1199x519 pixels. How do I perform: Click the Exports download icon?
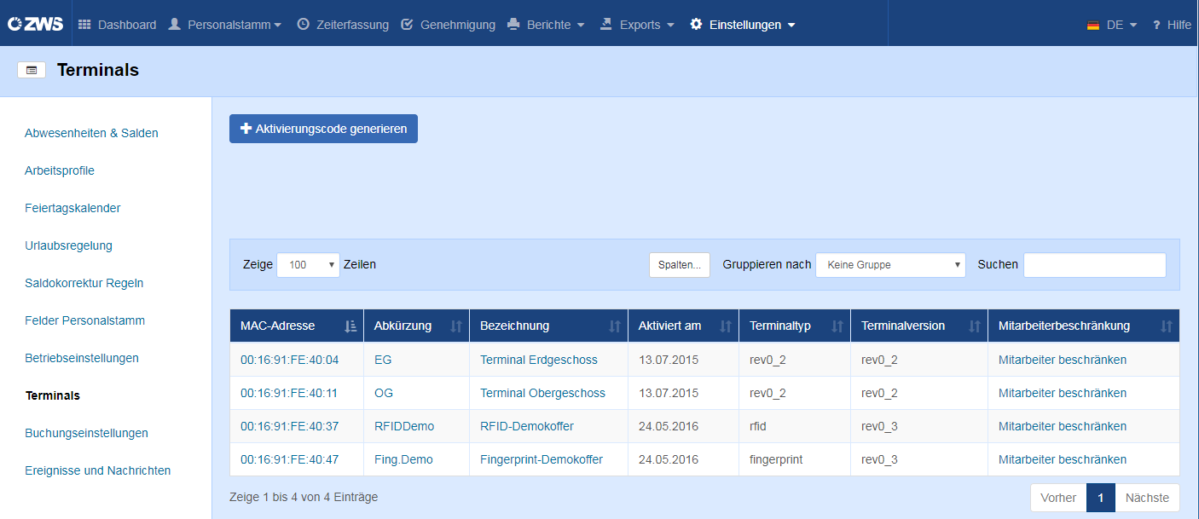[x=606, y=25]
